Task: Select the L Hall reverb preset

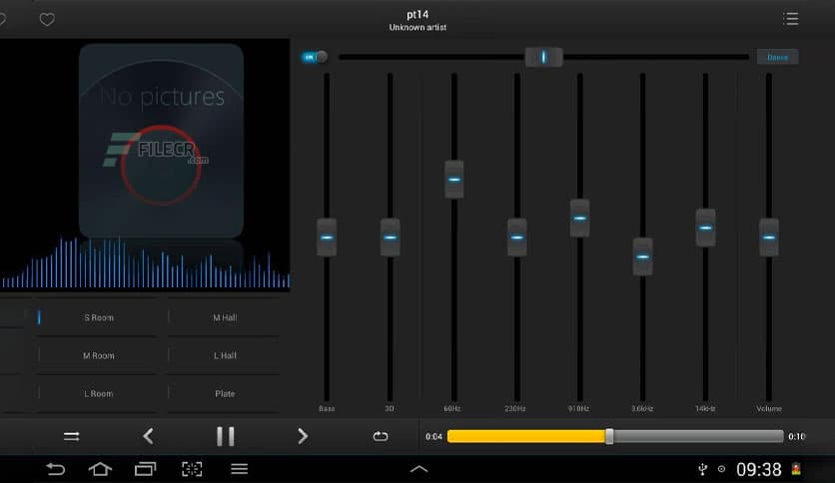Action: click(x=224, y=356)
